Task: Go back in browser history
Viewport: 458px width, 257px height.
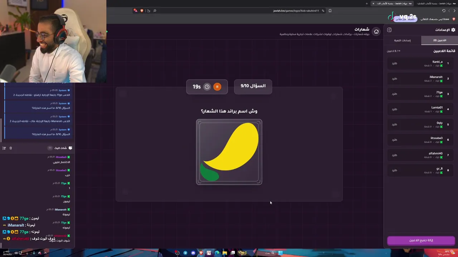Action: click(455, 11)
